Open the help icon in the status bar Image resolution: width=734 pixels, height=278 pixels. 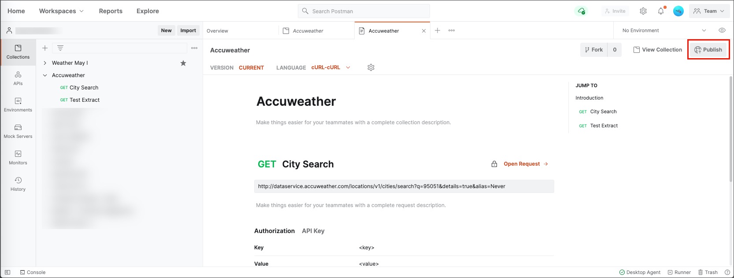727,272
